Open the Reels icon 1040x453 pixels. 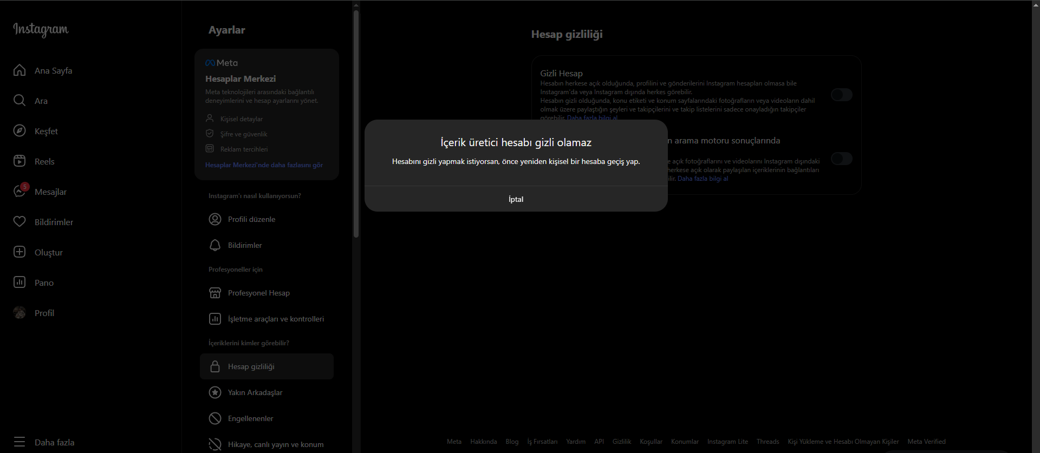click(x=19, y=161)
